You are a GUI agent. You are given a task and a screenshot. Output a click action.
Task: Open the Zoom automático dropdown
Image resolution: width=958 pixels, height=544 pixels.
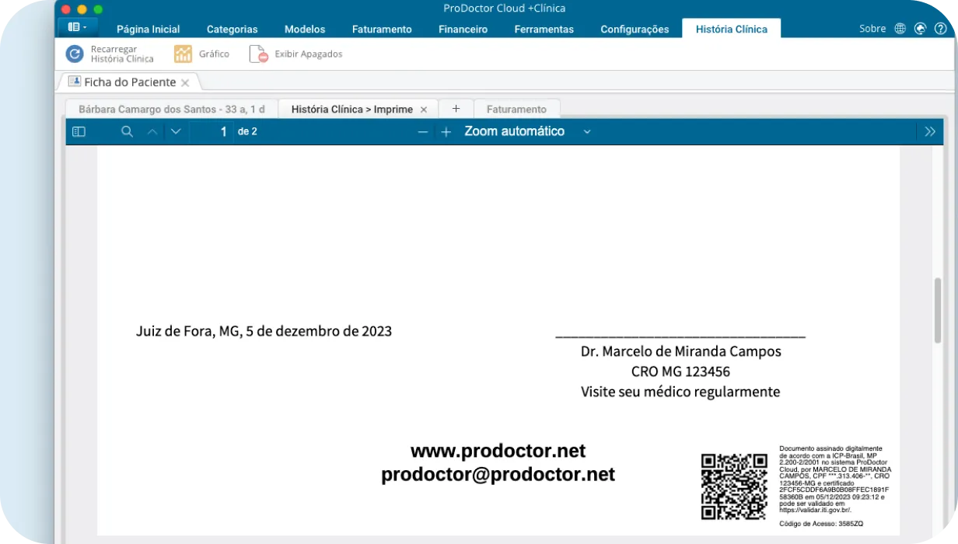point(525,131)
